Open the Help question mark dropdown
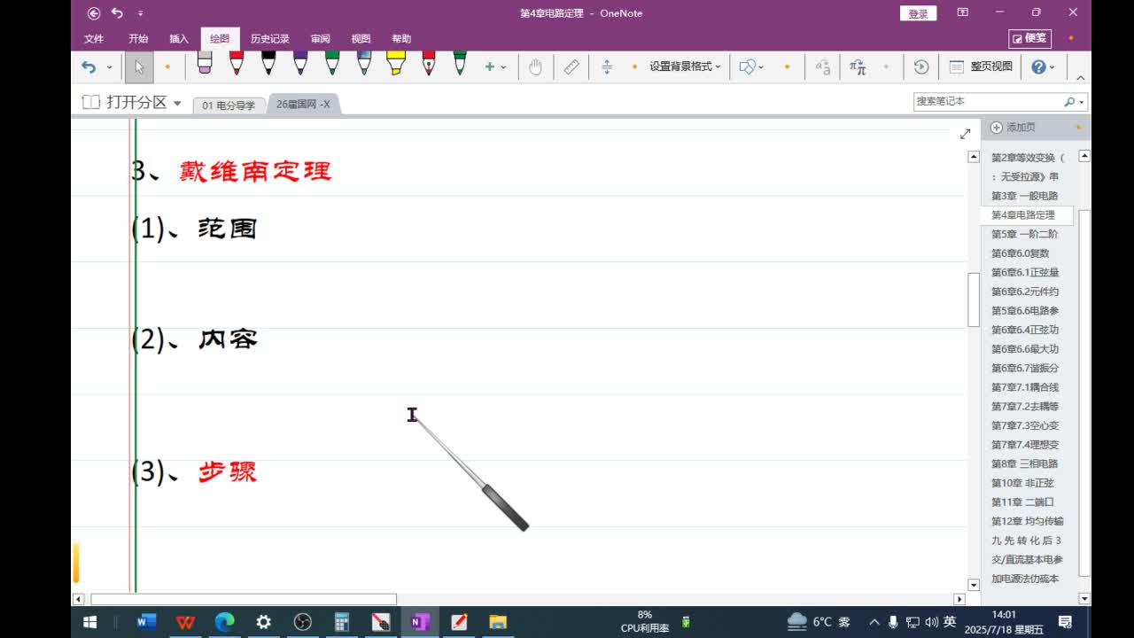This screenshot has width=1134, height=638. (1044, 67)
